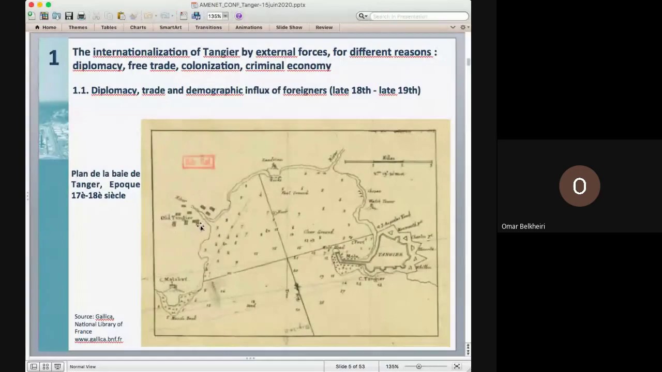This screenshot has height=372, width=662.
Task: Open the Animations ribbon tab
Action: pyautogui.click(x=249, y=27)
